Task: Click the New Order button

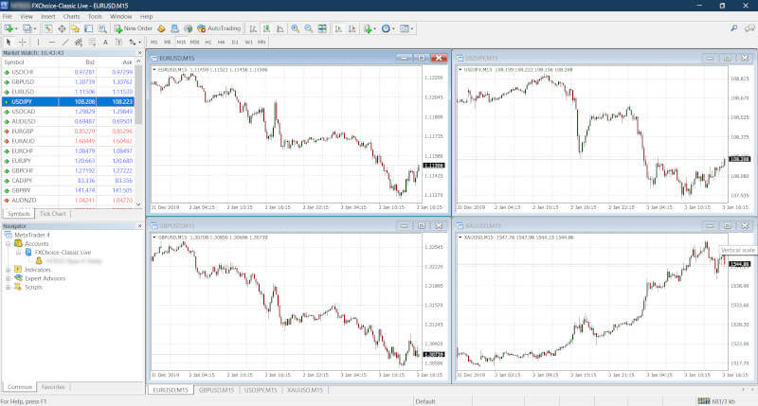Action: tap(132, 29)
